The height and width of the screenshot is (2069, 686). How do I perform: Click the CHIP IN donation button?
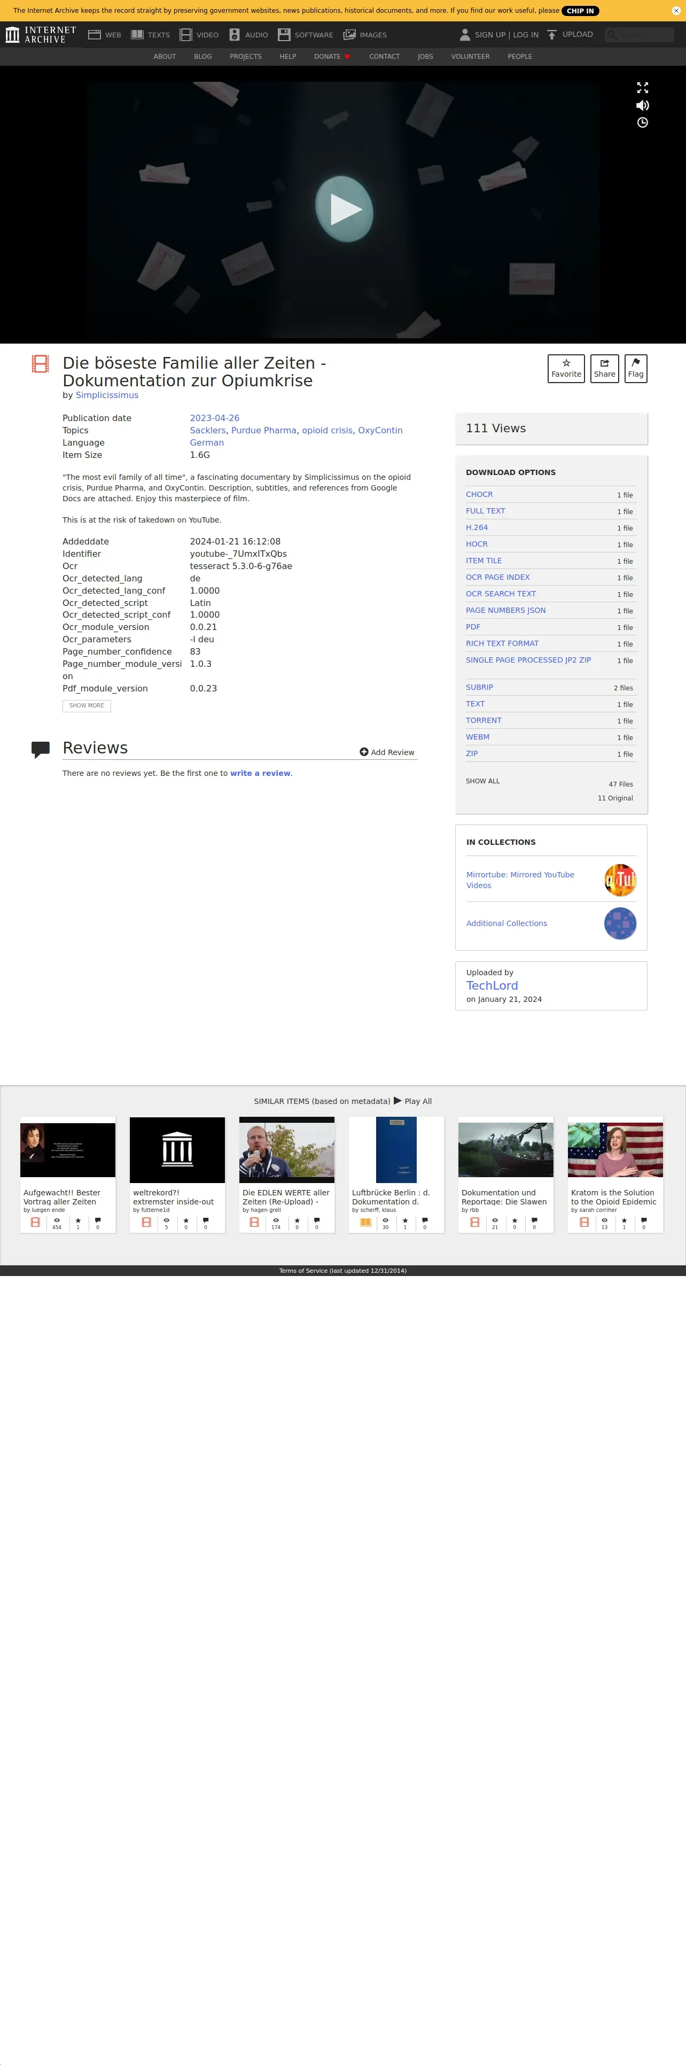580,11
